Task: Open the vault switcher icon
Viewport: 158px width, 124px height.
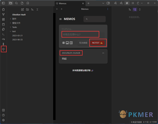Action: 3,110
